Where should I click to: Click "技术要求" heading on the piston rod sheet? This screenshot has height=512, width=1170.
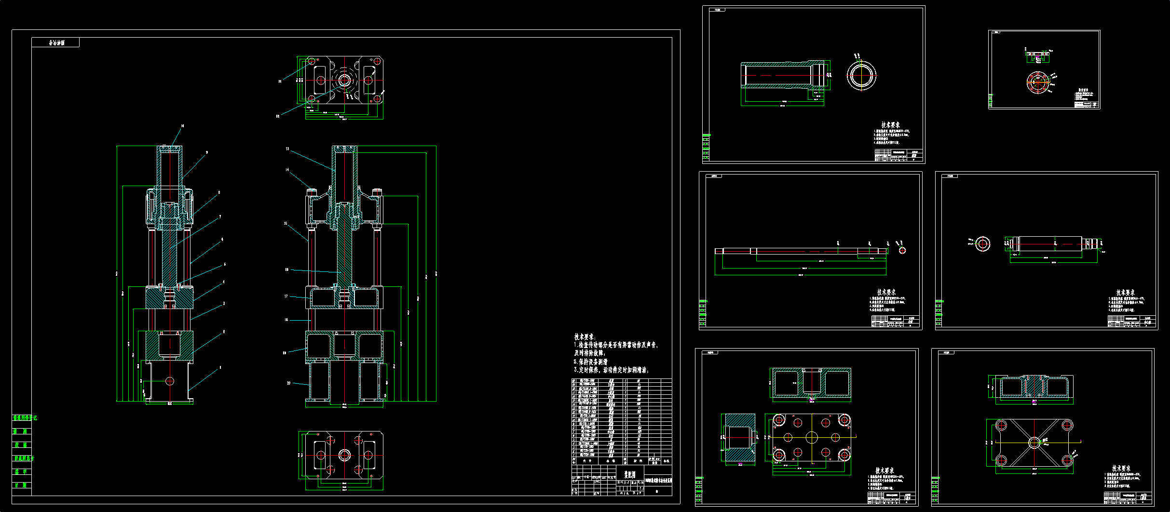(1126, 292)
